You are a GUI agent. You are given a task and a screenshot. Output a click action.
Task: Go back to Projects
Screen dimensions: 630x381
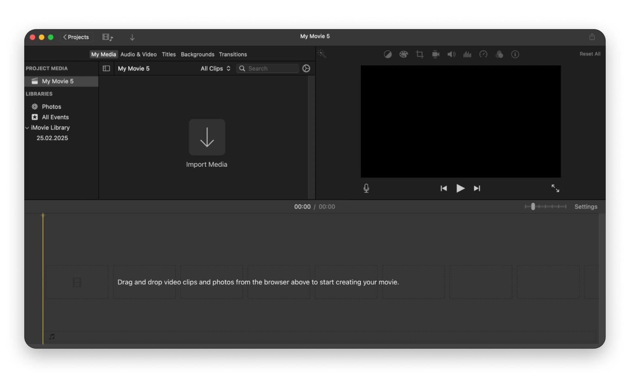[76, 37]
